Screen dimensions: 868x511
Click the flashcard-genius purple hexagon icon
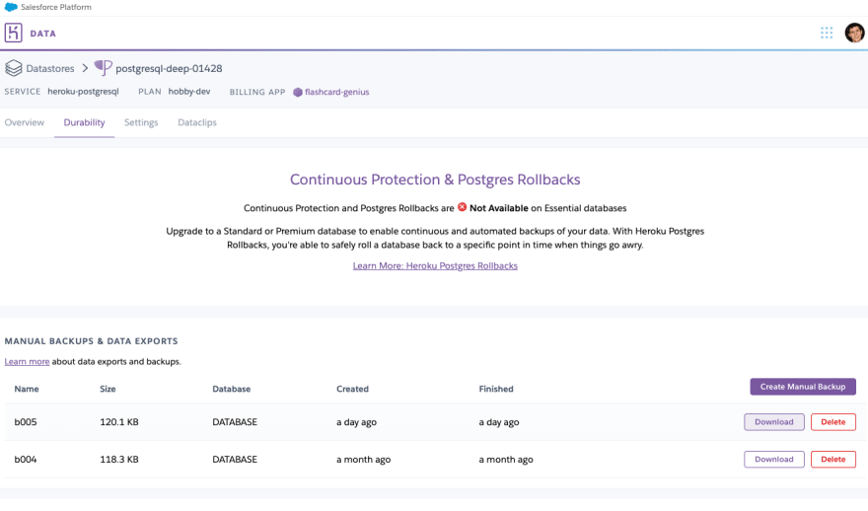coord(298,92)
